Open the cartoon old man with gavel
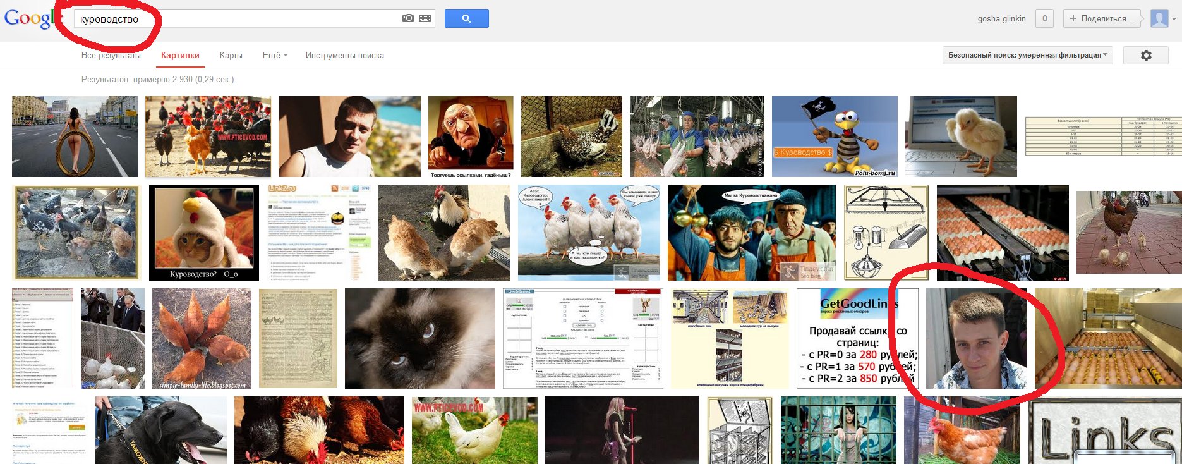Viewport: 1182px width, 464px height. [x=471, y=137]
